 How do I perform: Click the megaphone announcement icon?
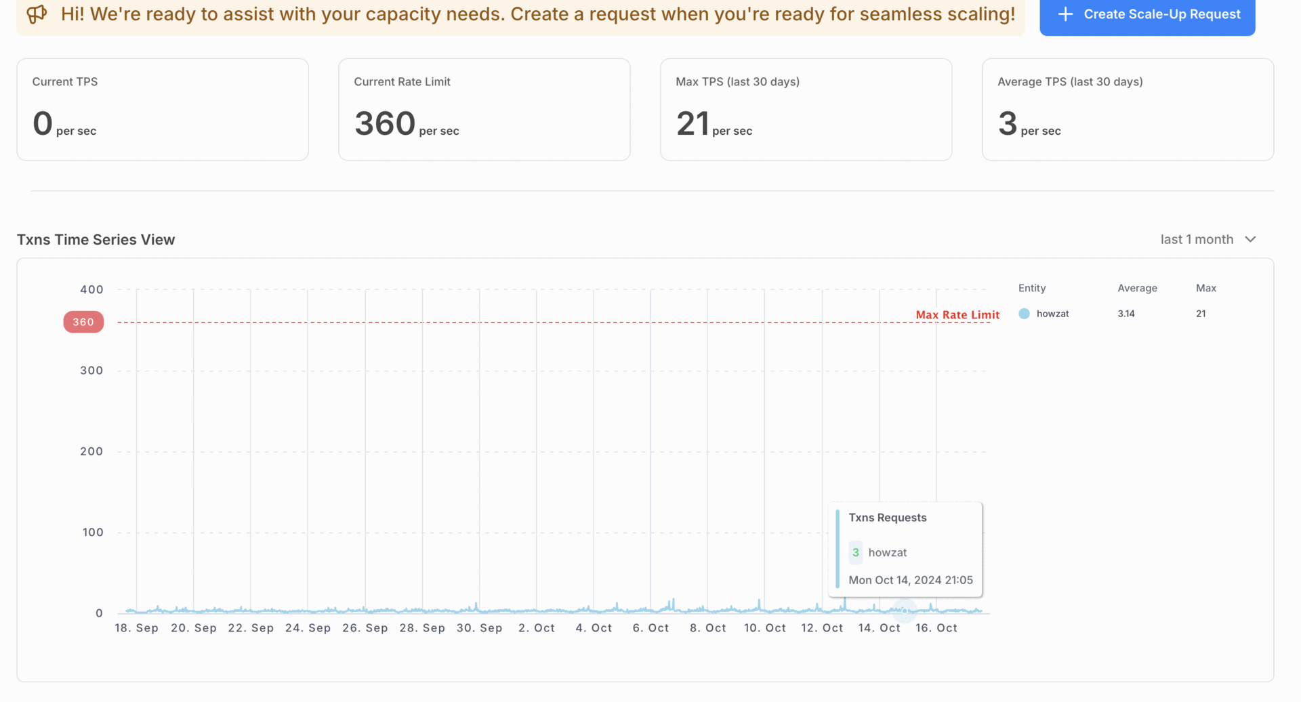pos(37,14)
